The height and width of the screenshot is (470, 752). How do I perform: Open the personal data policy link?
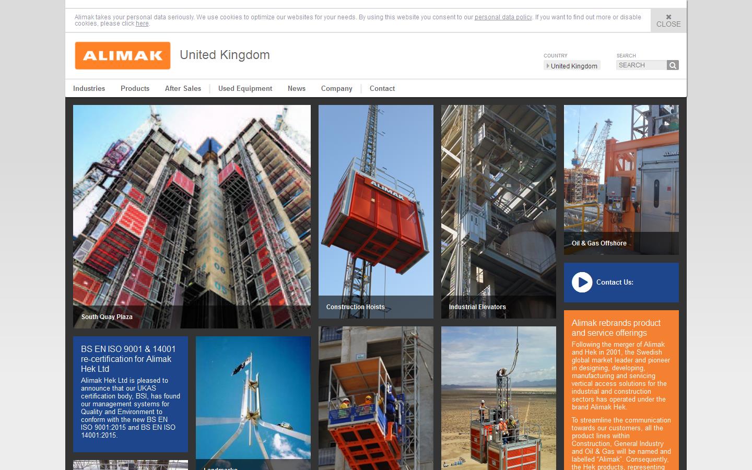click(x=503, y=17)
